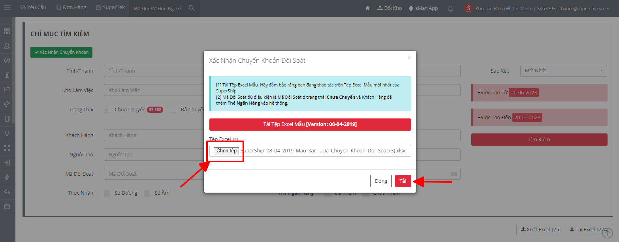Click the Mã Đơn search box

(x=158, y=8)
